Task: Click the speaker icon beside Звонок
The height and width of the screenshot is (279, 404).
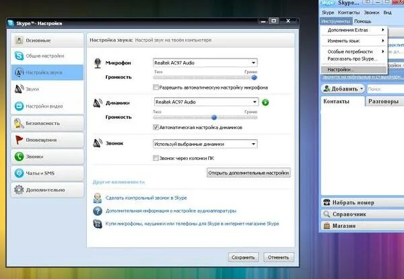Action: [98, 143]
